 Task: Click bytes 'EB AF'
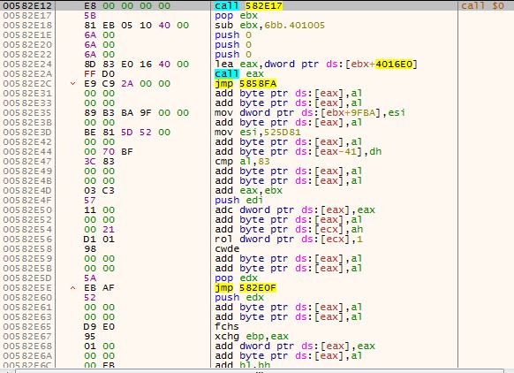coord(99,288)
